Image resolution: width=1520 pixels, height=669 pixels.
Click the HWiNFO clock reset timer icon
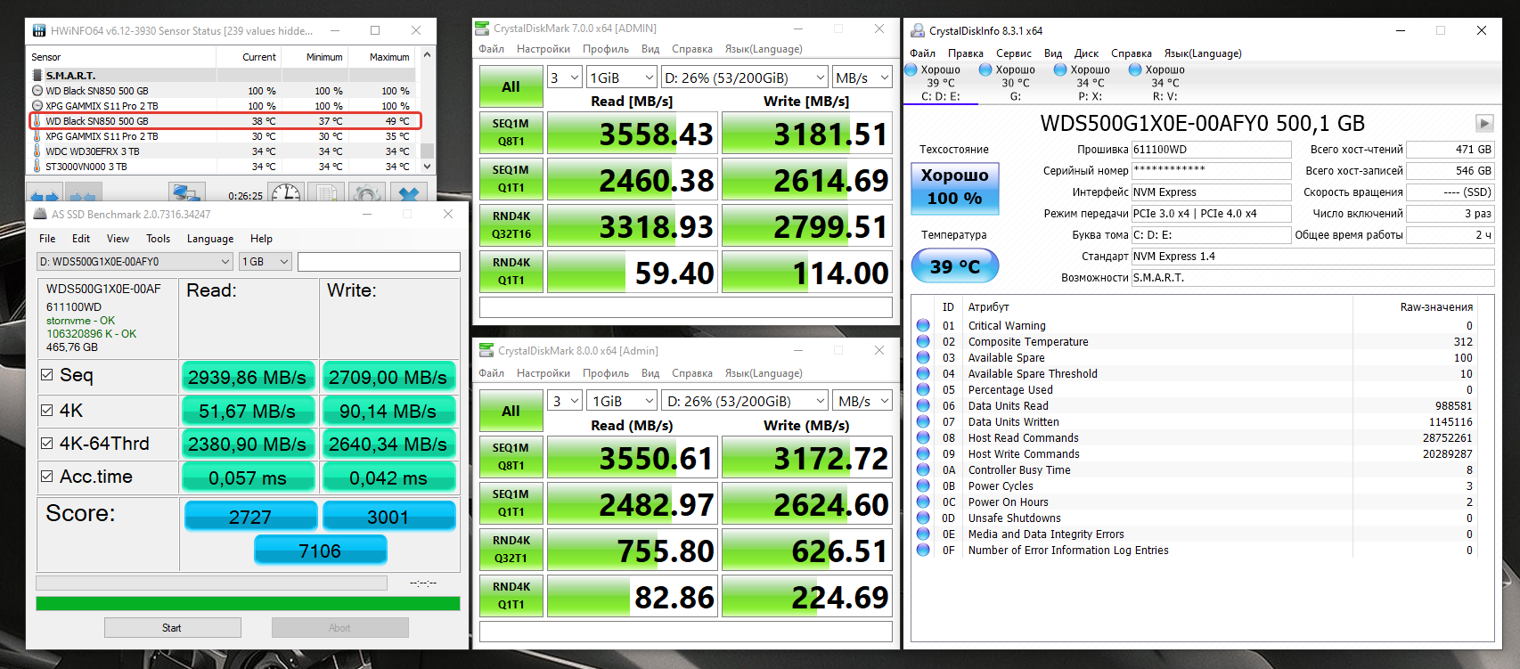click(x=286, y=193)
